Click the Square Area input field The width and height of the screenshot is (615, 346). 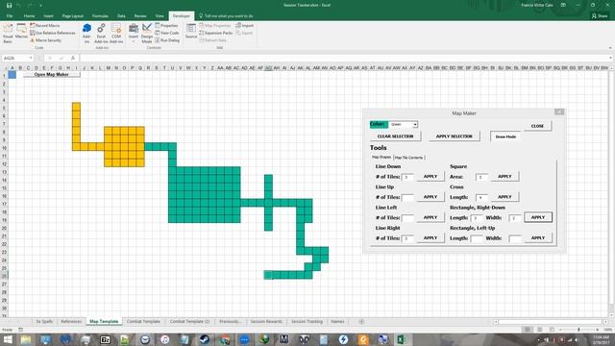pos(481,177)
